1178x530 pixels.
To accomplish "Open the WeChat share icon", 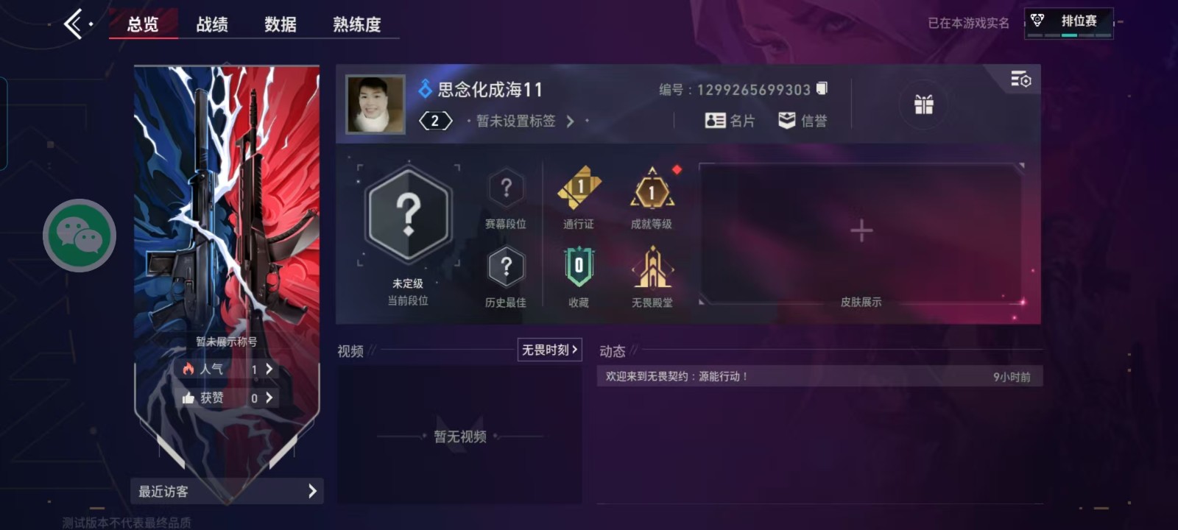I will tap(80, 236).
